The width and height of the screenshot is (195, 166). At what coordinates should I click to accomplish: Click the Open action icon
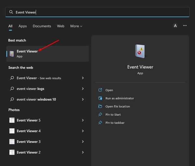[x=100, y=90]
